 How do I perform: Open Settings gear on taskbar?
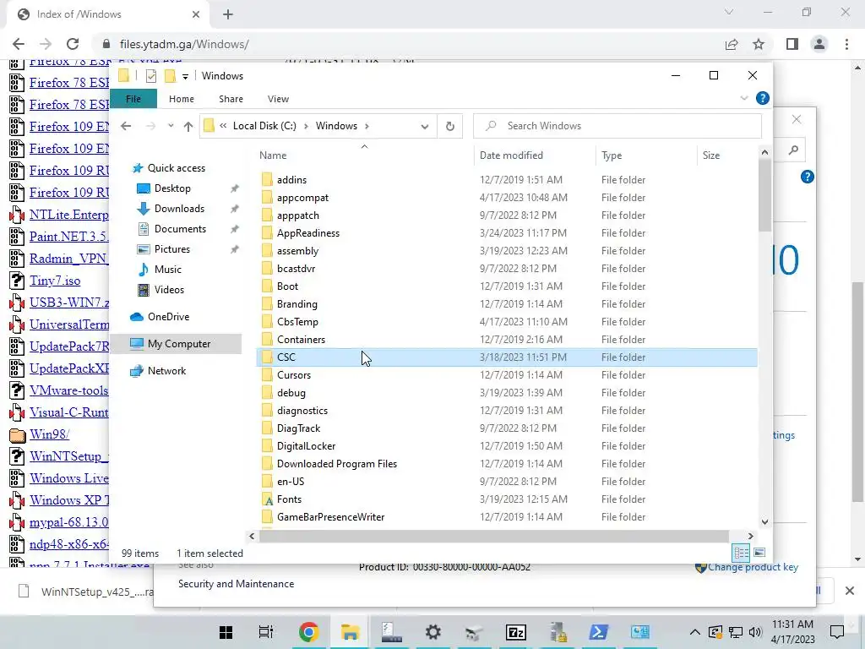[x=433, y=632]
